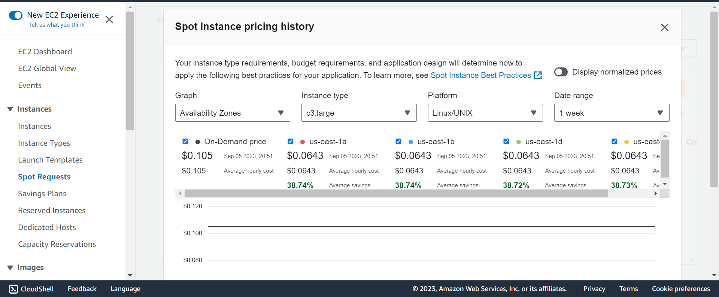Click the legend vertical scroll up arrow
Viewport: 719px width, 297px height.
(665, 136)
